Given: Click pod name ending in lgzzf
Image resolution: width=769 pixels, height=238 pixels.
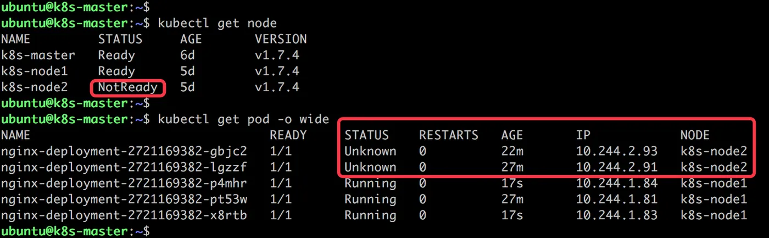Looking at the screenshot, I should [124, 167].
